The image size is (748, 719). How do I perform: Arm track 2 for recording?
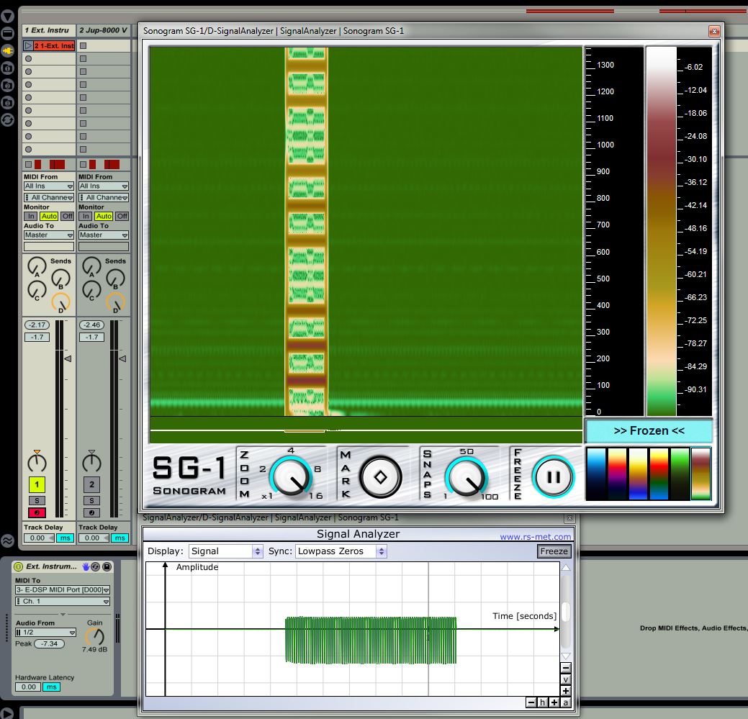point(91,512)
